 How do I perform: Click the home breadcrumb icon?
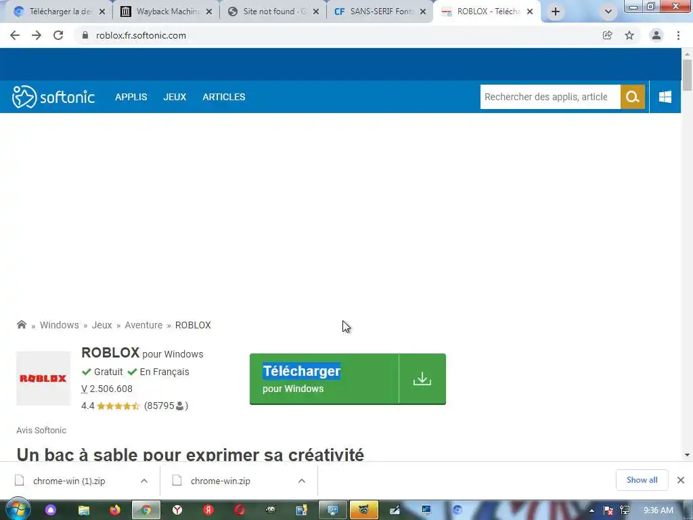click(x=21, y=324)
